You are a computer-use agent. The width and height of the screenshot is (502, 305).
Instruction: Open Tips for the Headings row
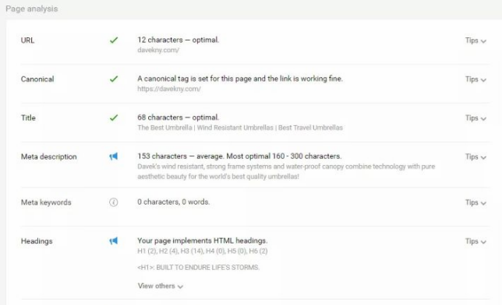[x=475, y=241]
